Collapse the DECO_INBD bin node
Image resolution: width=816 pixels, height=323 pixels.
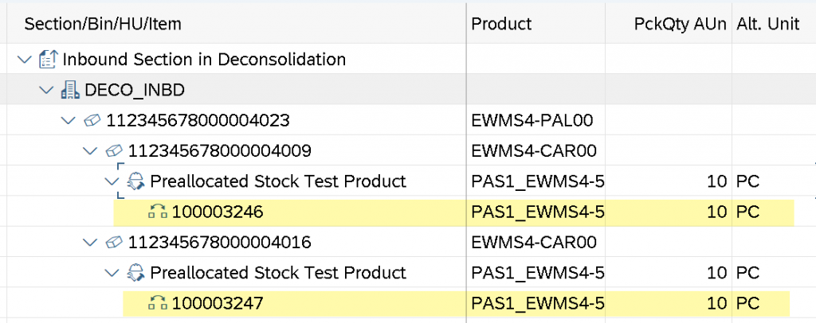pos(46,90)
